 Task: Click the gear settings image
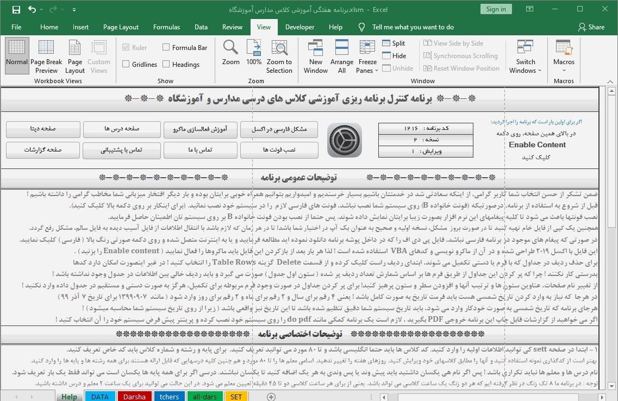tap(345, 140)
